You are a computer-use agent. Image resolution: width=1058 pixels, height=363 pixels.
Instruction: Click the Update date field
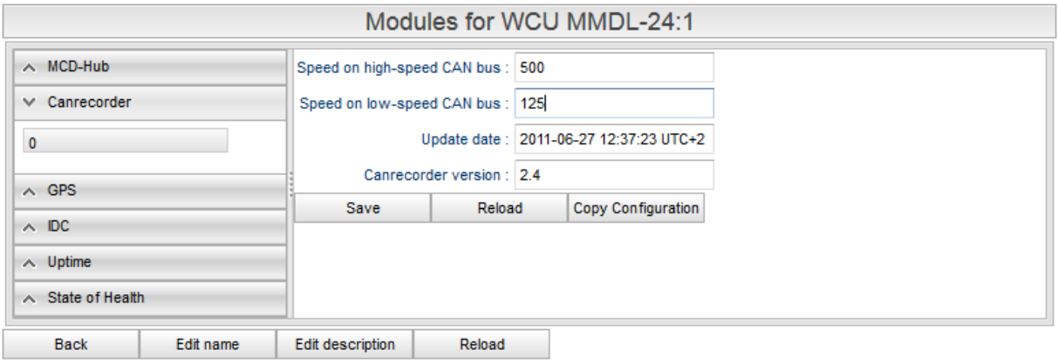tap(614, 138)
